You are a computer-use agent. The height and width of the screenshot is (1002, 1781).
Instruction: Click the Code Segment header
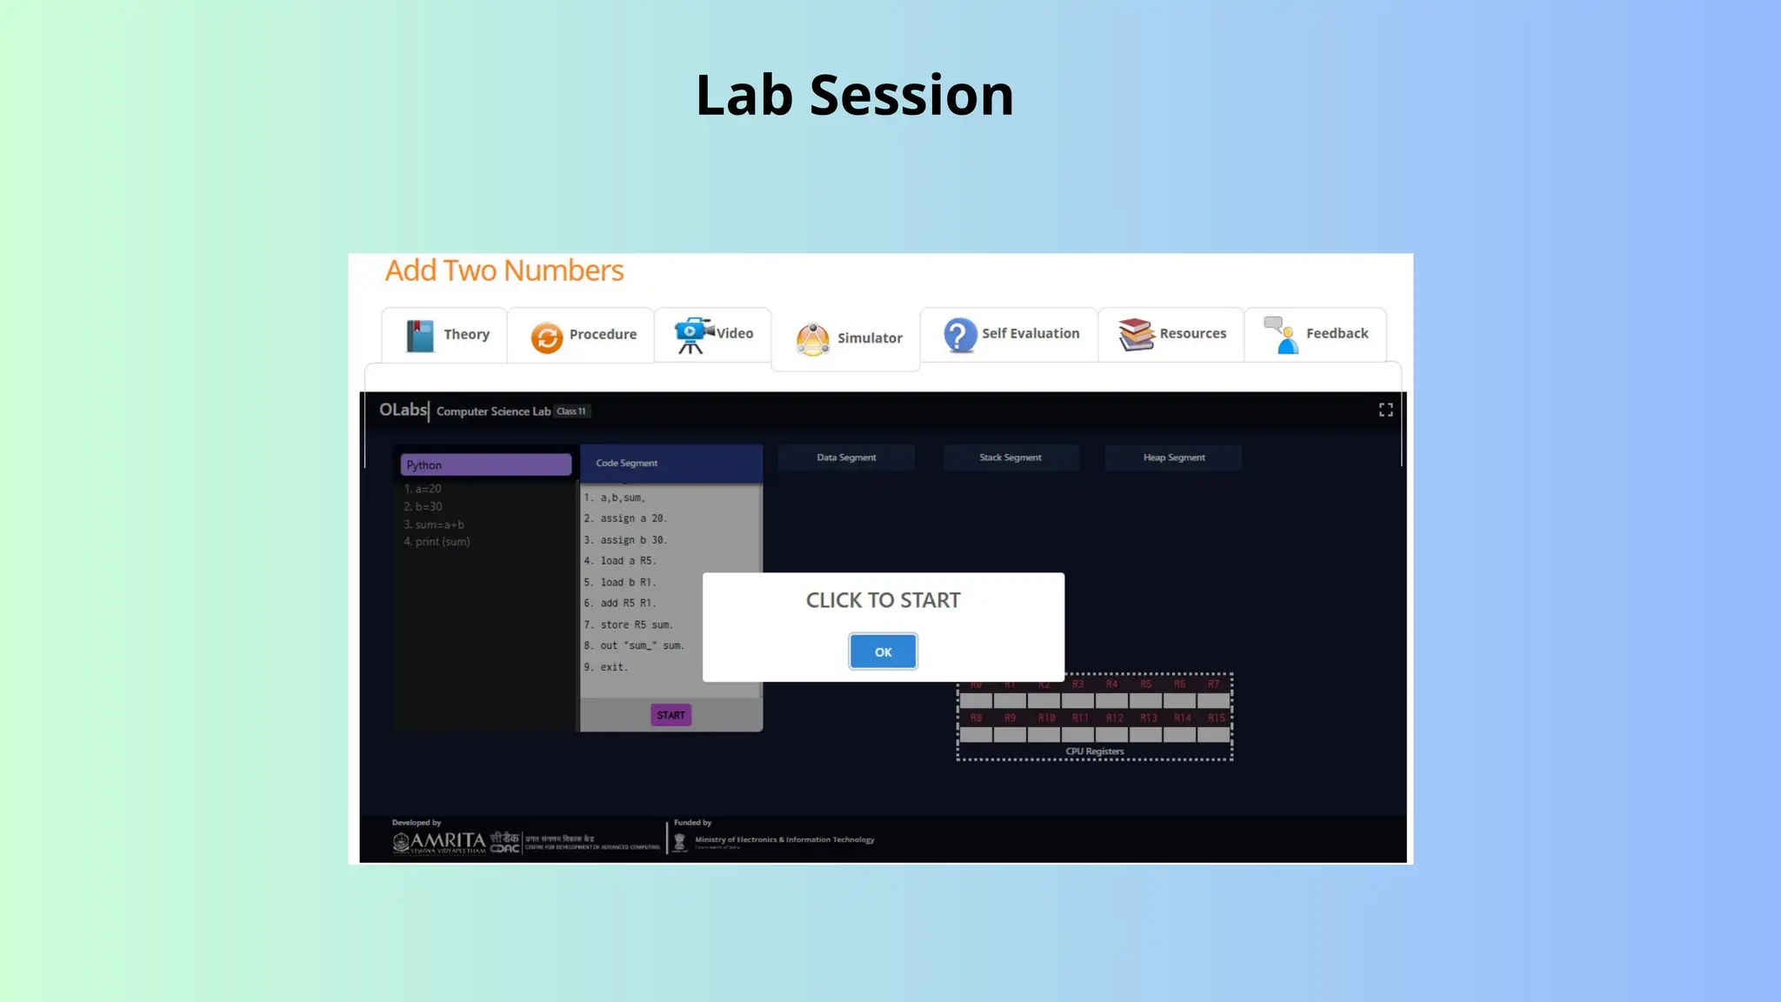click(x=671, y=464)
